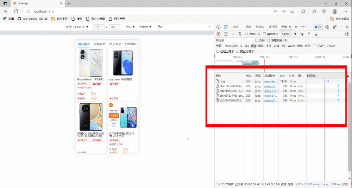Enable the 保留日志 checkbox

246,34
